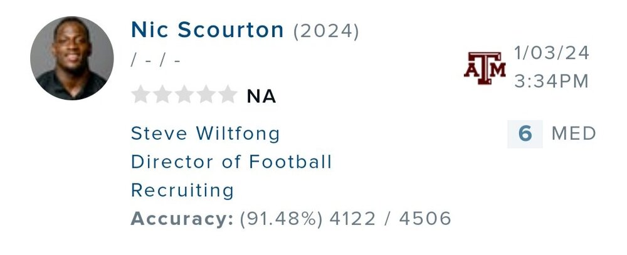Click the first gray rating star
Screen dimensions: 627x255
pos(142,95)
